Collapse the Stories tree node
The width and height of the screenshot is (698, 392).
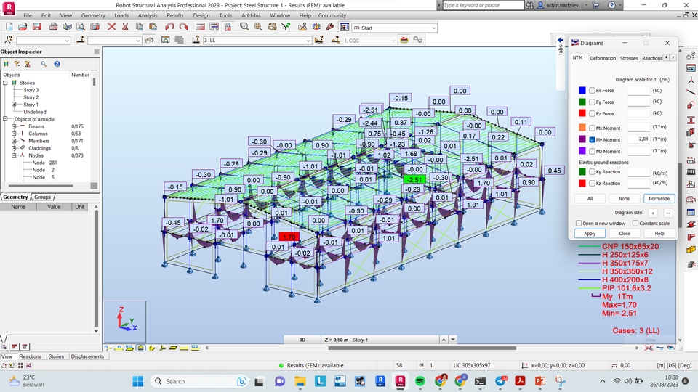5,83
